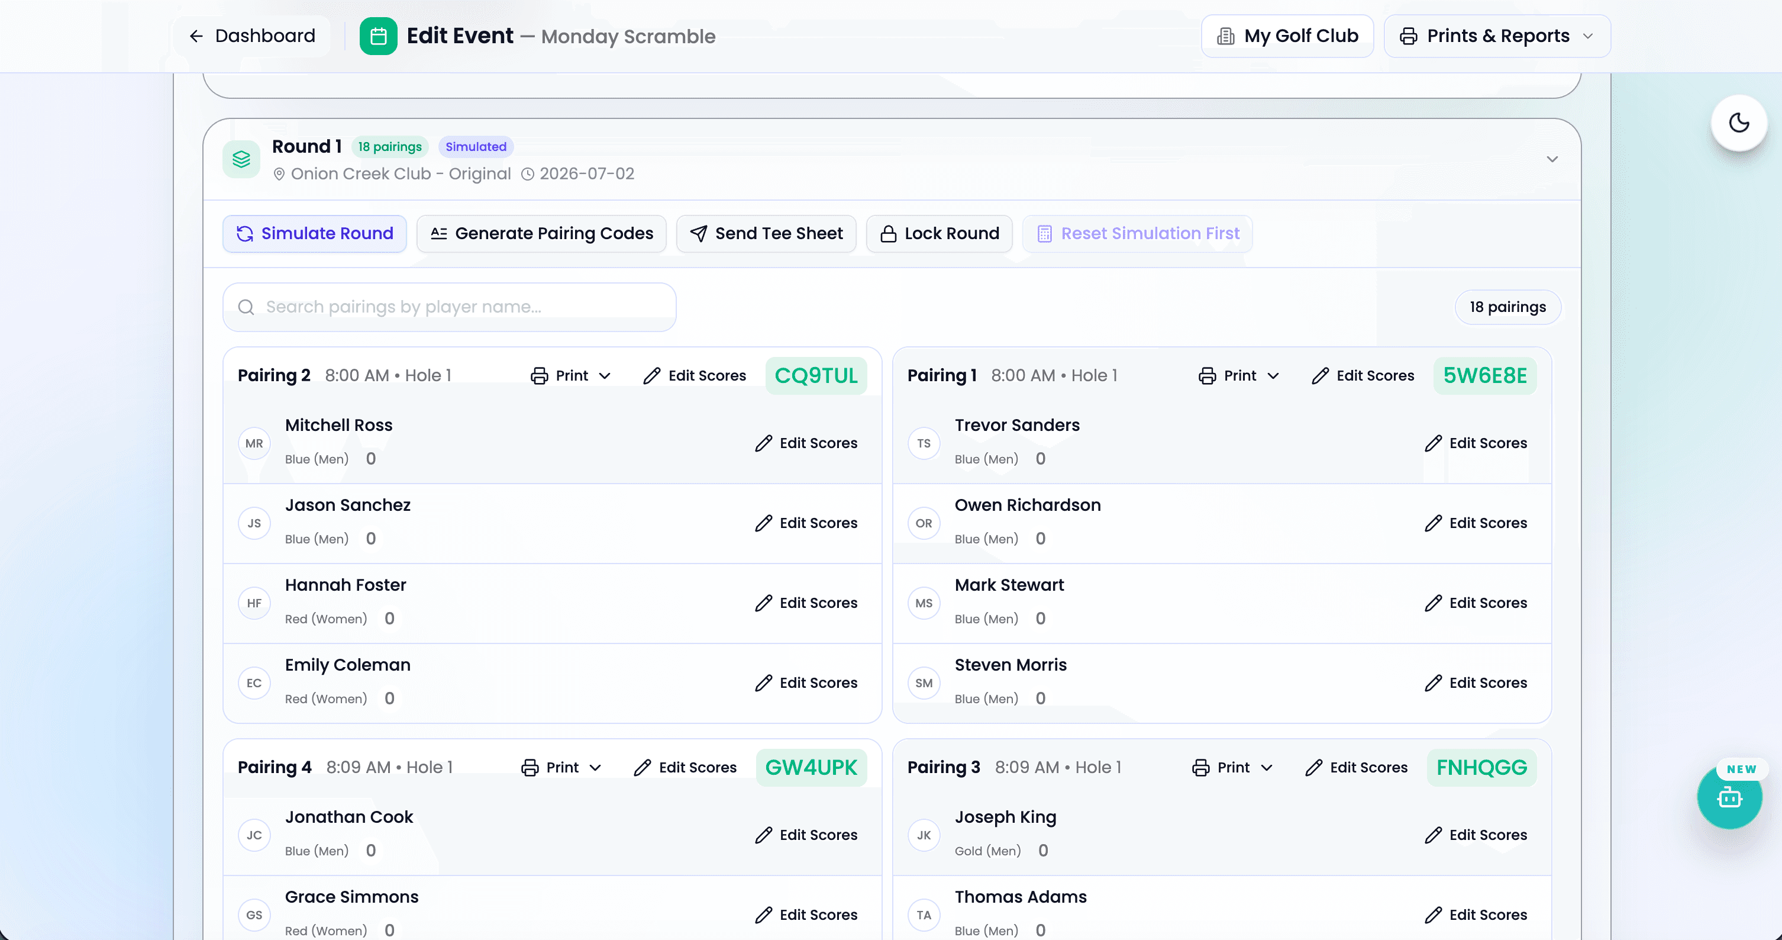Image resolution: width=1782 pixels, height=940 pixels.
Task: Click the OR avatar for Owen Richardson
Action: (x=924, y=523)
